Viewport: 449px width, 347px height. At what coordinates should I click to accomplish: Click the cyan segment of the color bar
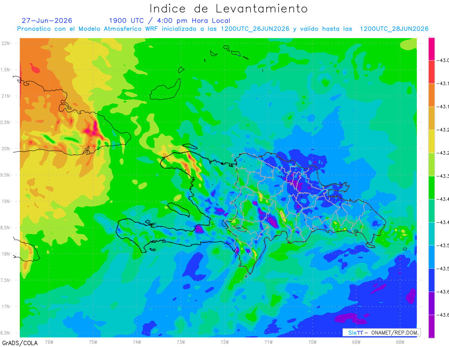coord(431,234)
